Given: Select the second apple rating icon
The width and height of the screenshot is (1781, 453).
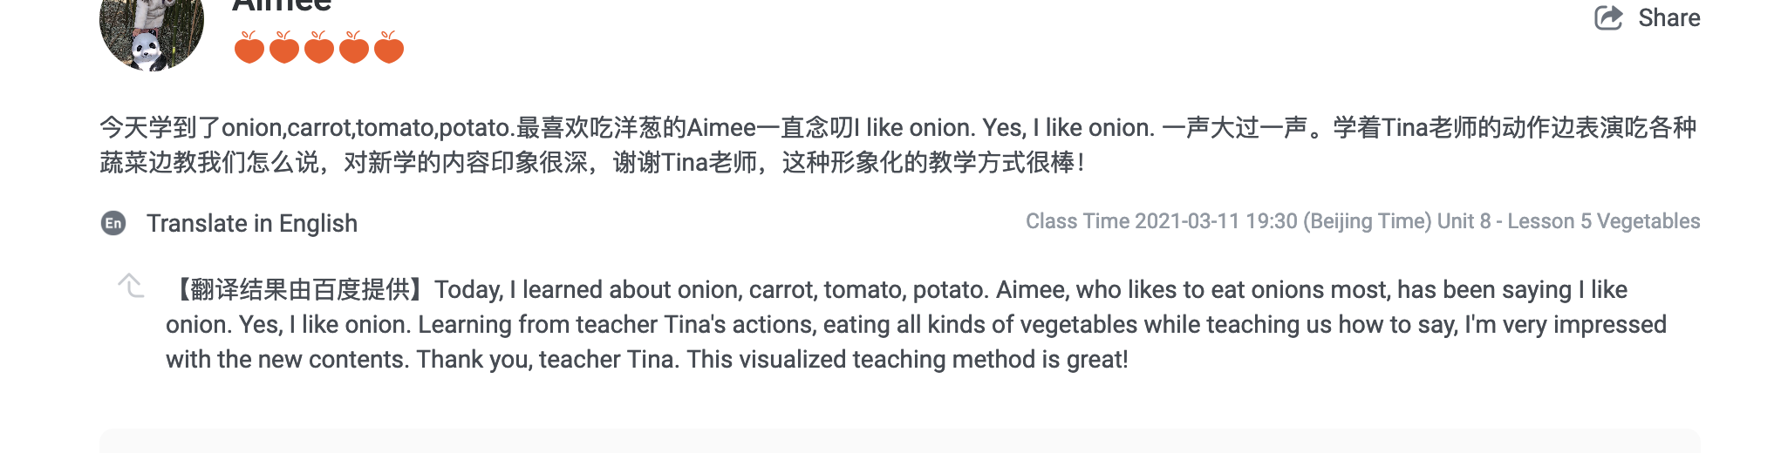Looking at the screenshot, I should pyautogui.click(x=284, y=48).
